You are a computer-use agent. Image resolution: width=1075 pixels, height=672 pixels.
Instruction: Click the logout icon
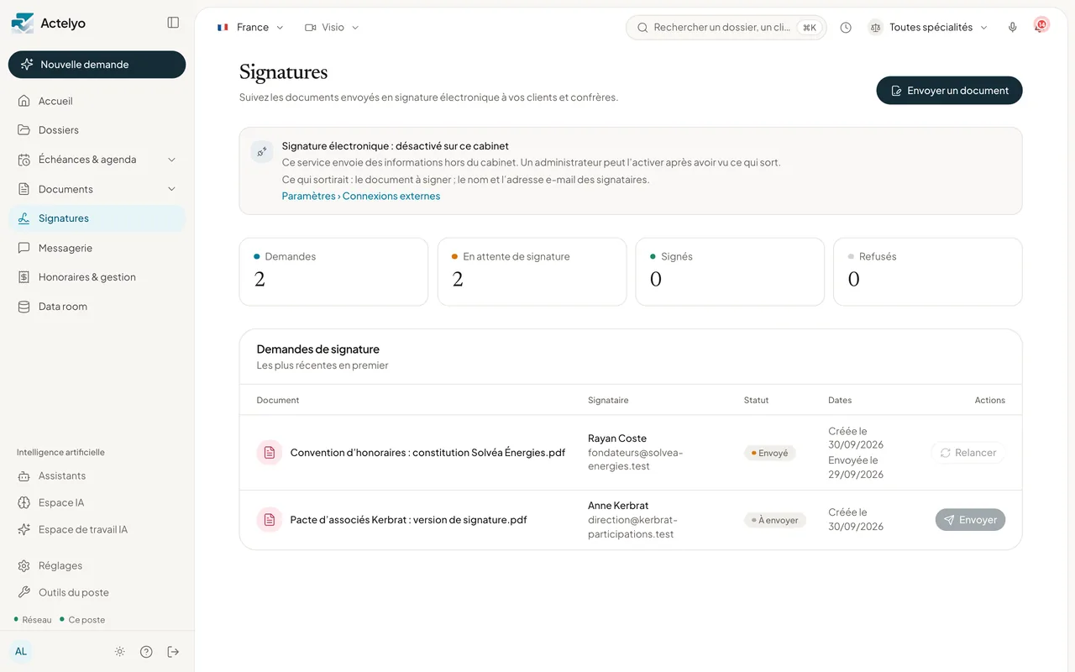(x=173, y=652)
